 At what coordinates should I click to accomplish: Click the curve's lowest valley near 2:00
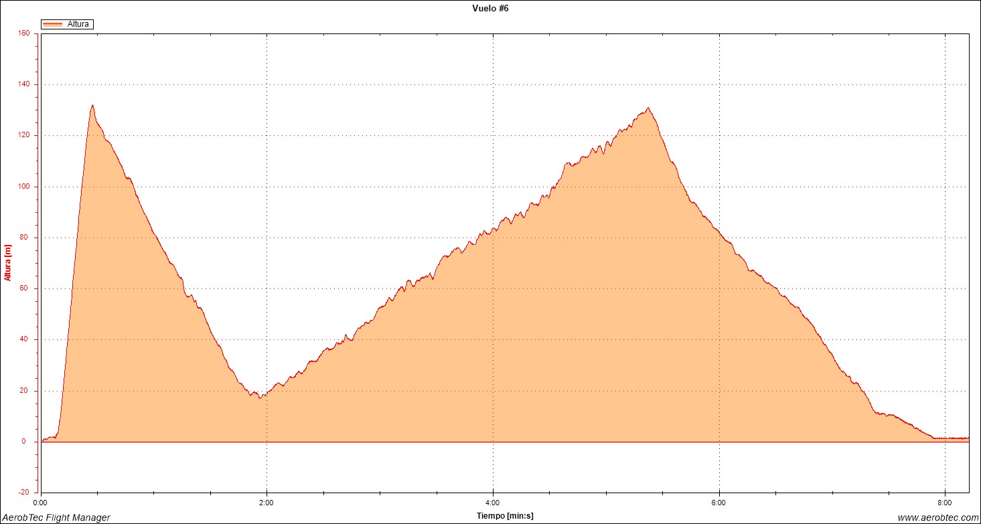click(x=260, y=398)
